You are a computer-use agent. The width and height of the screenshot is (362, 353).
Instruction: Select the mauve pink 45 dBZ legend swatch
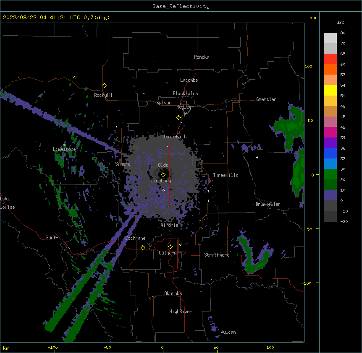(330, 122)
